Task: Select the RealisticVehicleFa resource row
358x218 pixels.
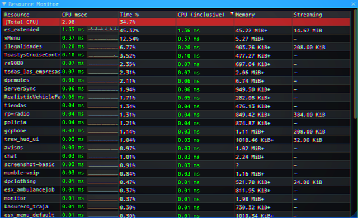Action: (x=177, y=98)
